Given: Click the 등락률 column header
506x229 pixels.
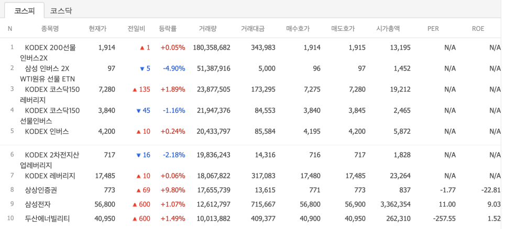Looking at the screenshot, I should 168,29.
